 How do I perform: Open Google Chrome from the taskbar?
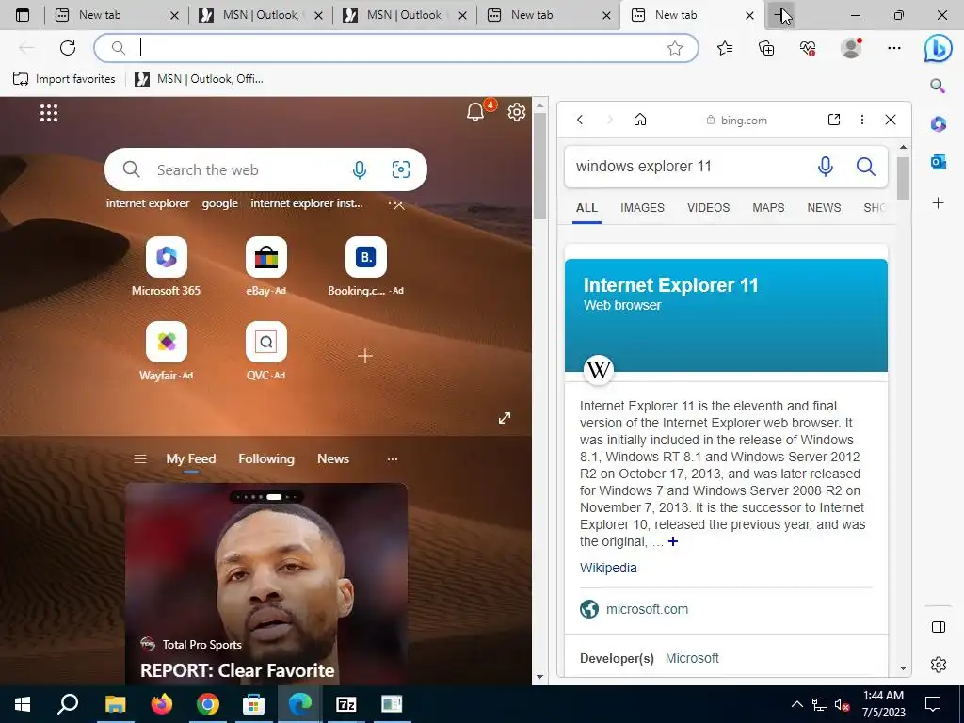[208, 704]
